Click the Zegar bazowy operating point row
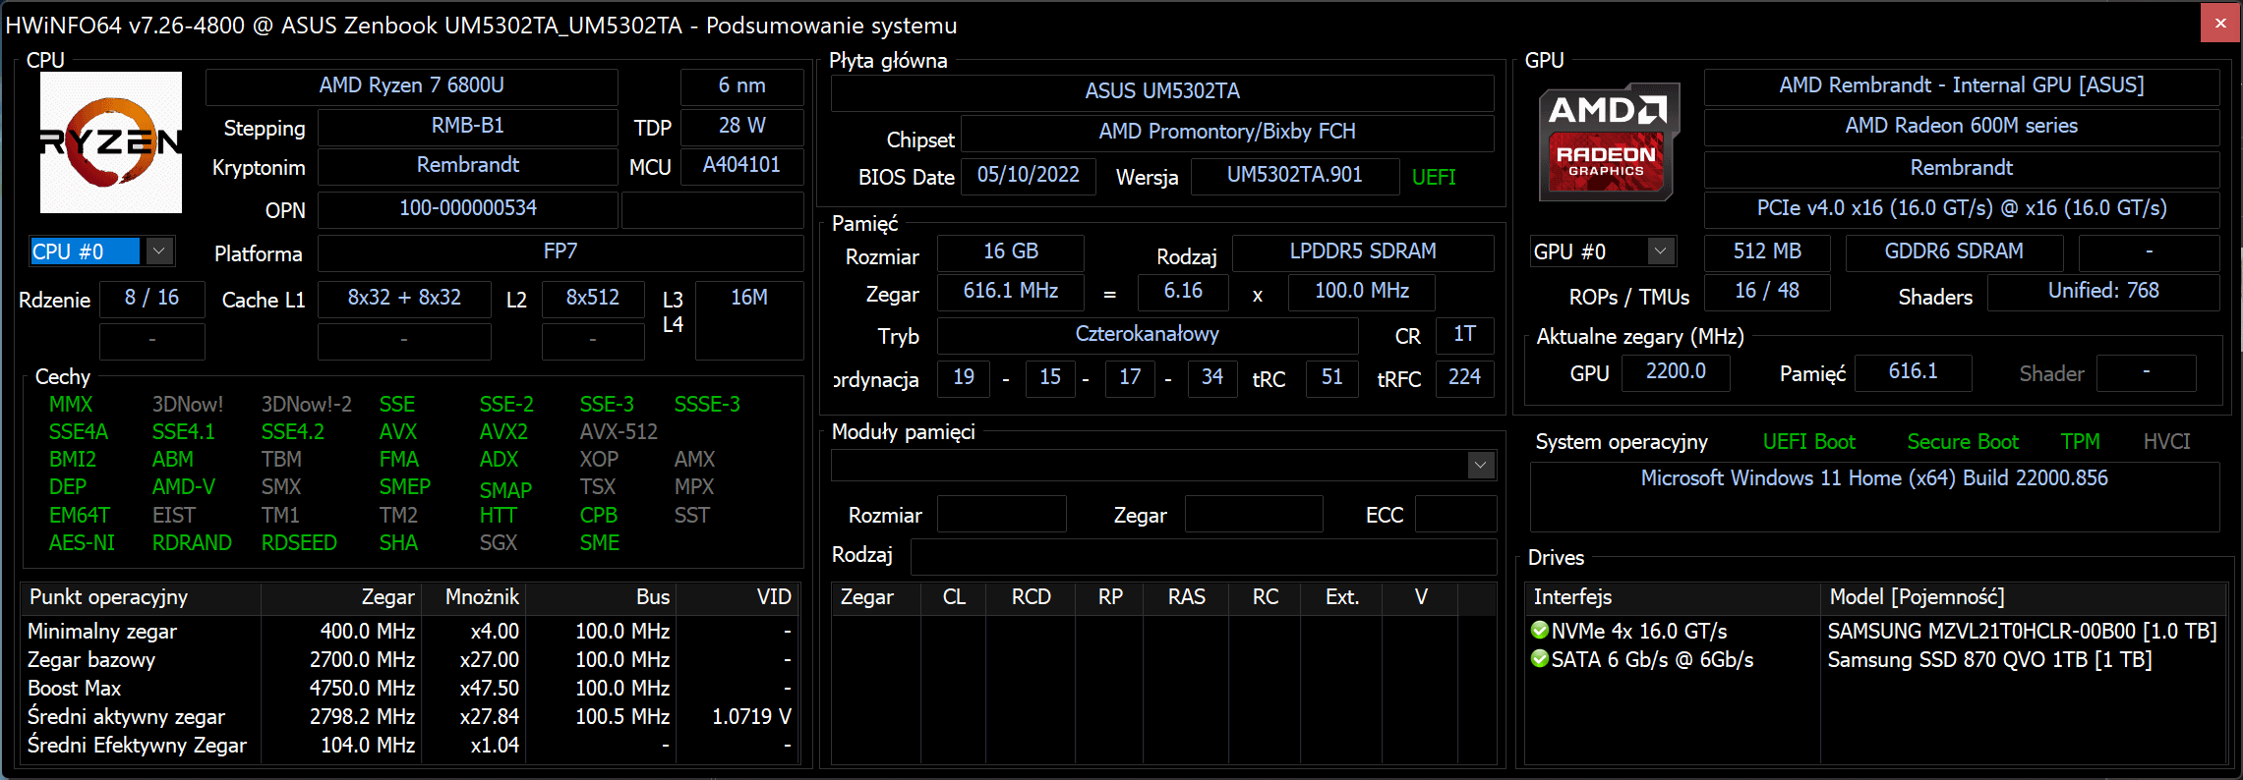 [x=408, y=659]
